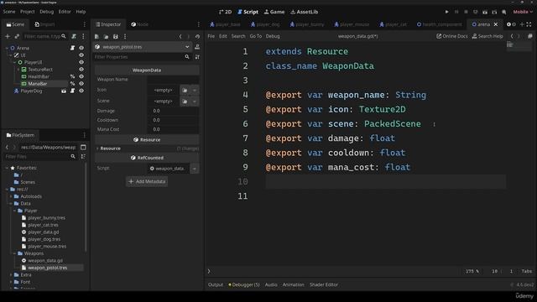The width and height of the screenshot is (537, 302).
Task: Click the Damage value field
Action: point(173,111)
